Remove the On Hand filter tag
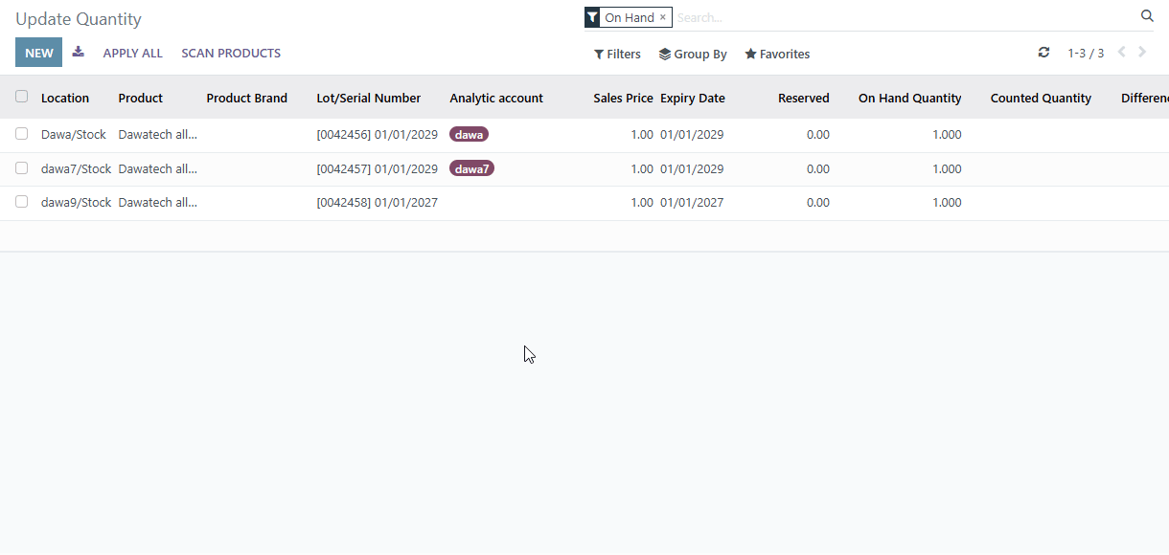The height and width of the screenshot is (555, 1169). pyautogui.click(x=662, y=17)
